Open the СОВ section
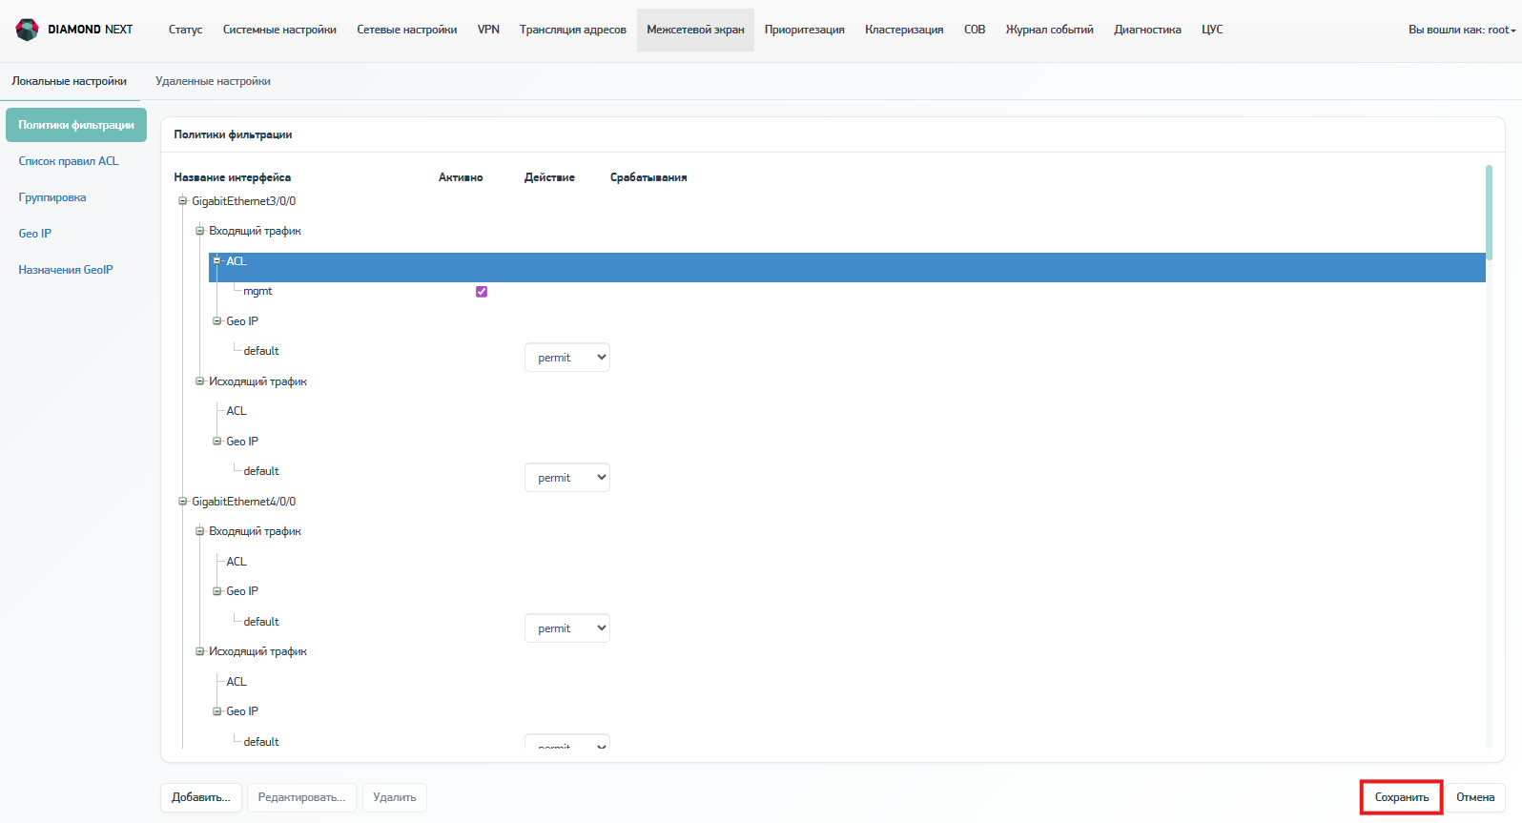 (975, 30)
